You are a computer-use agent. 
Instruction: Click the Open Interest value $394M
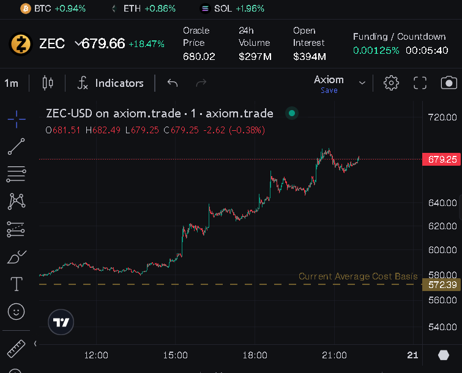point(310,56)
